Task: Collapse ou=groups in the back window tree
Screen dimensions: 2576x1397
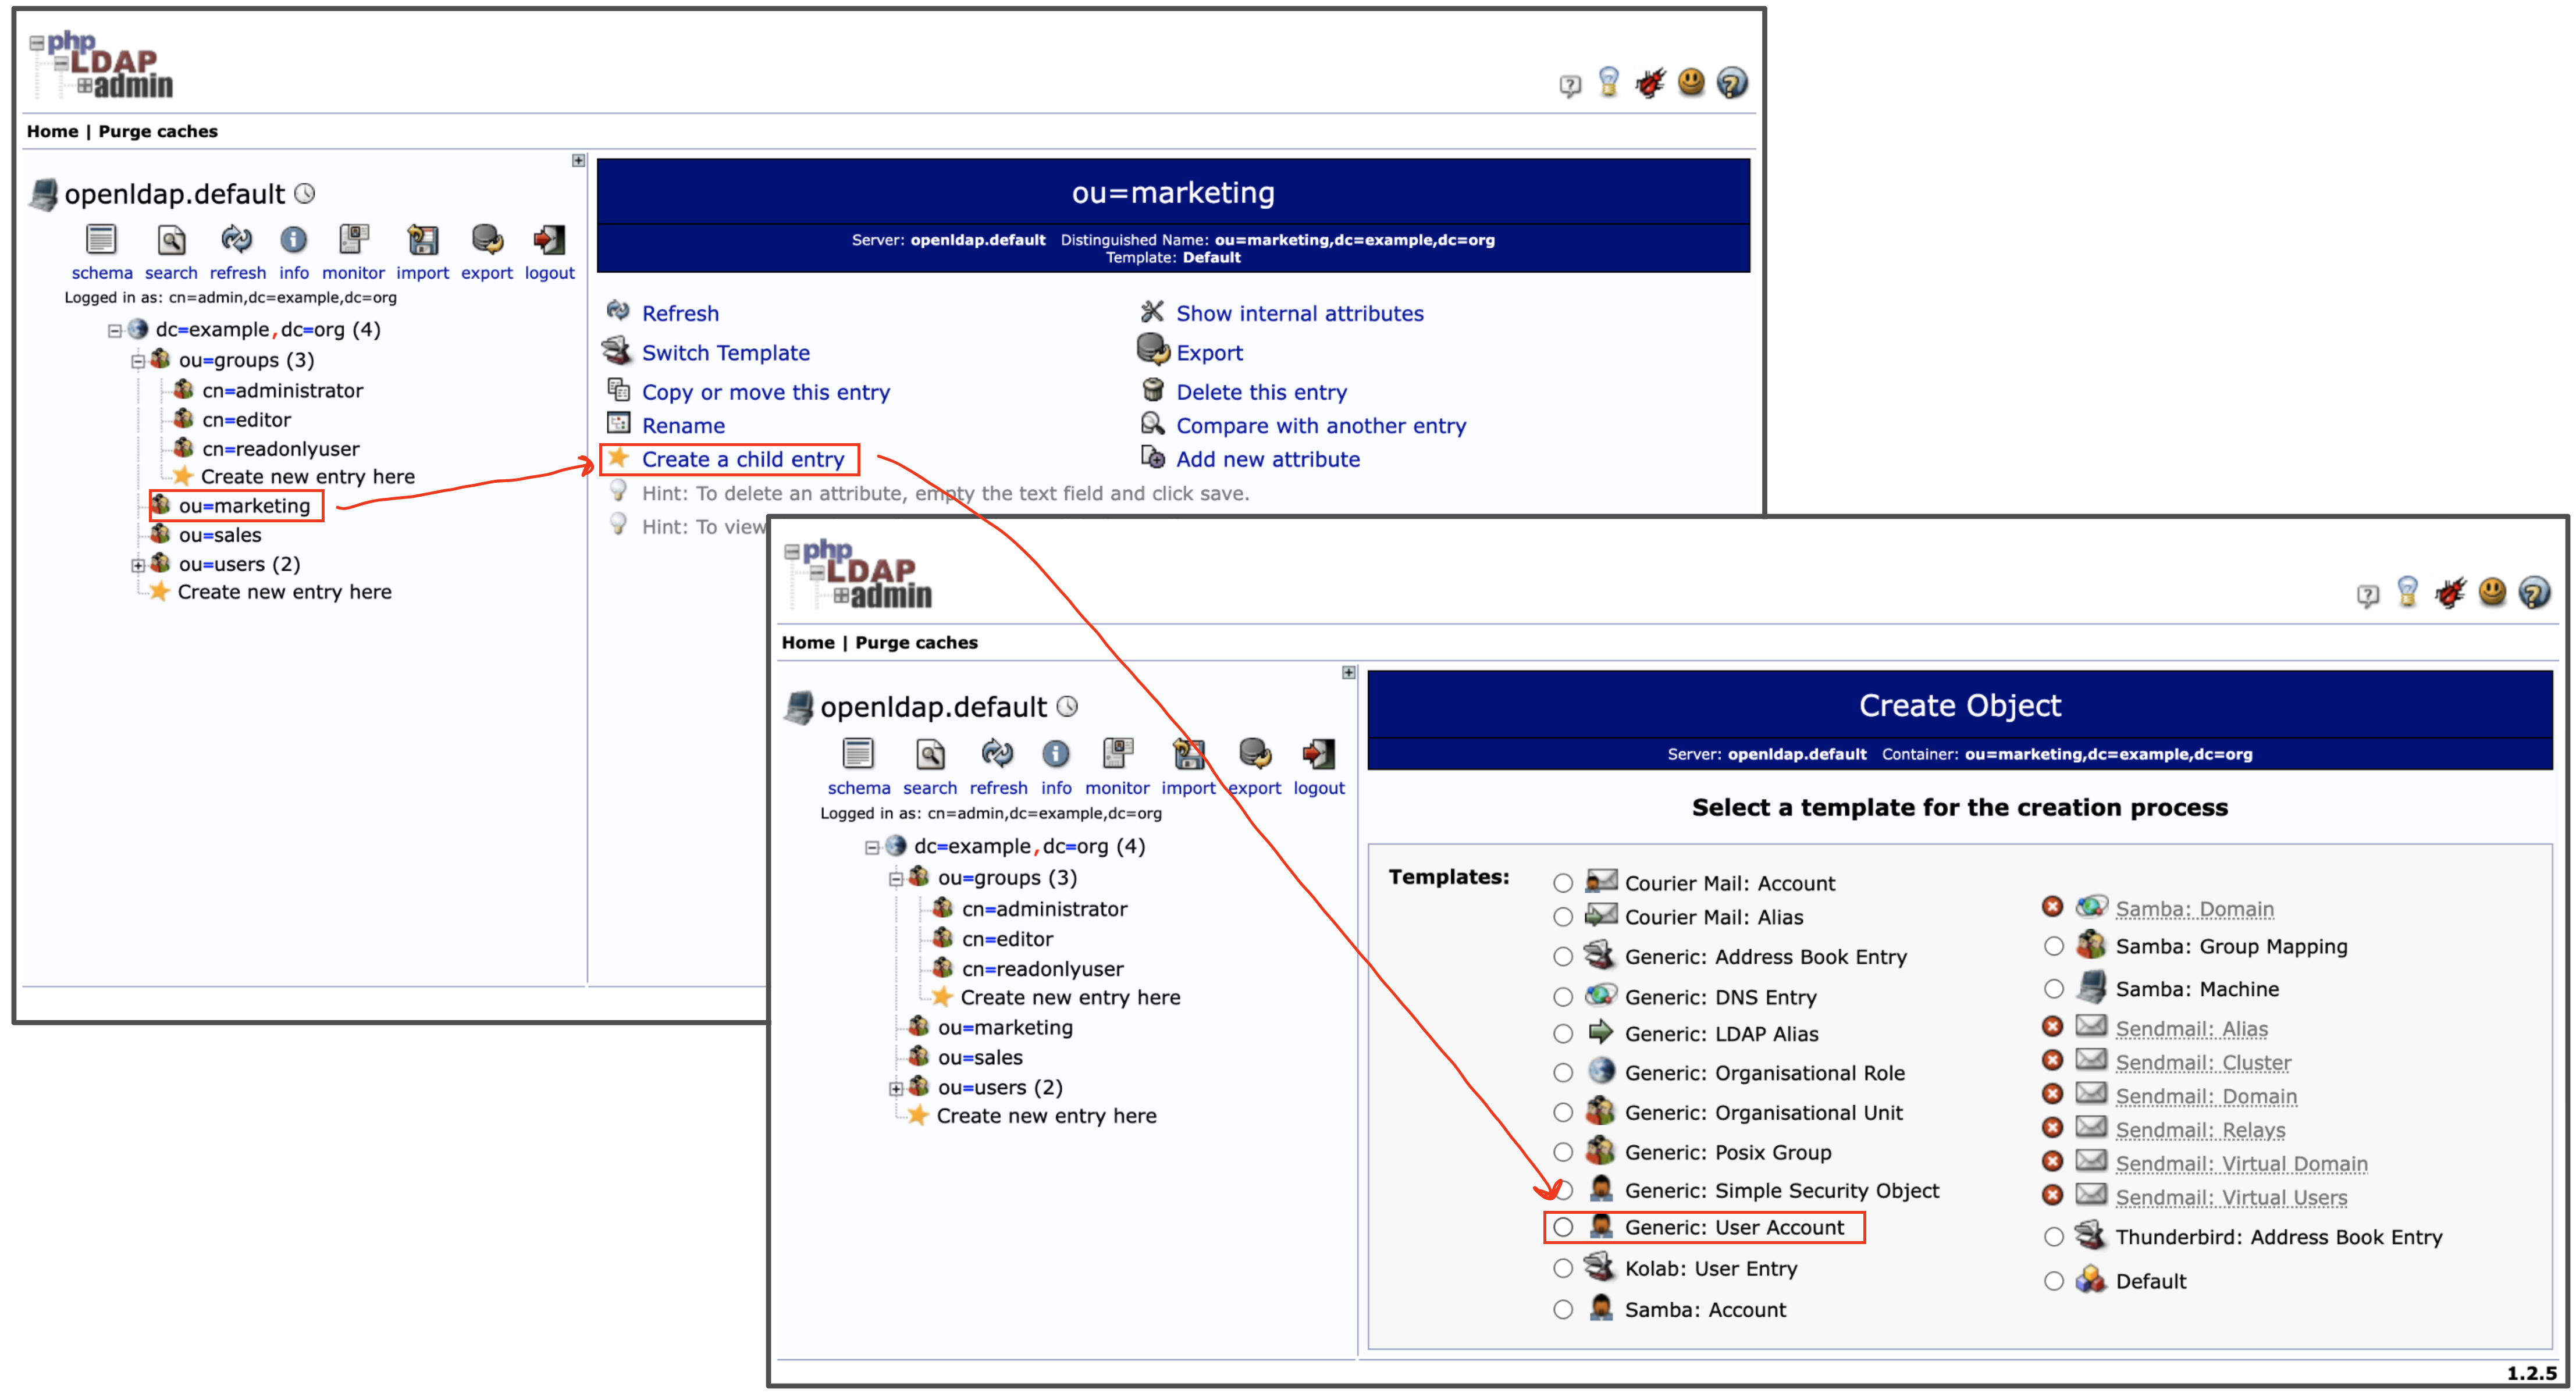Action: coord(138,361)
